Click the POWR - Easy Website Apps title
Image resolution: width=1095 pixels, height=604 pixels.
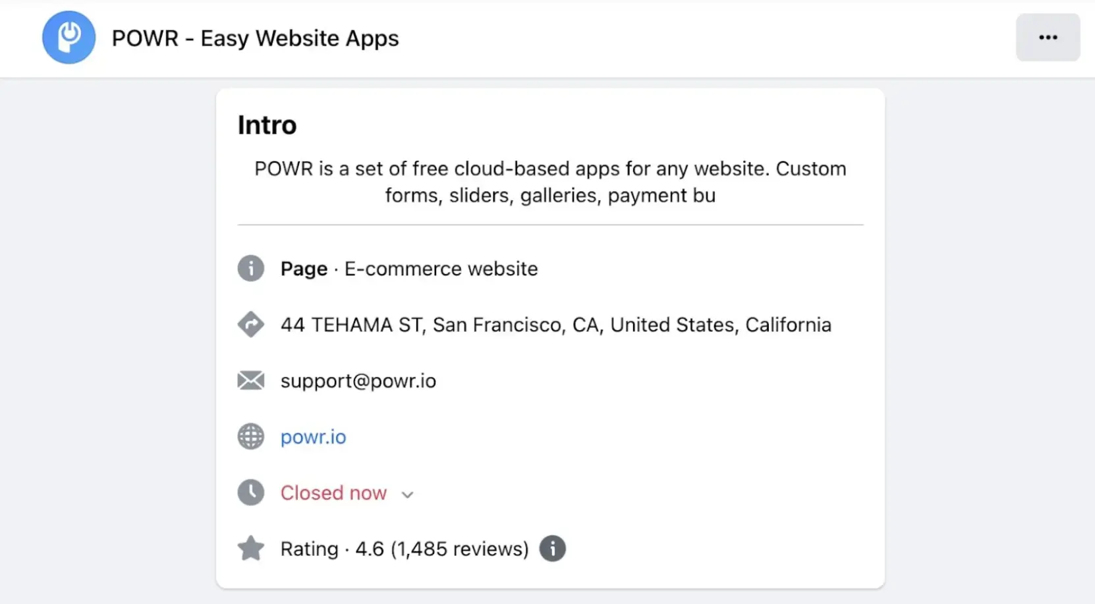[x=255, y=38]
